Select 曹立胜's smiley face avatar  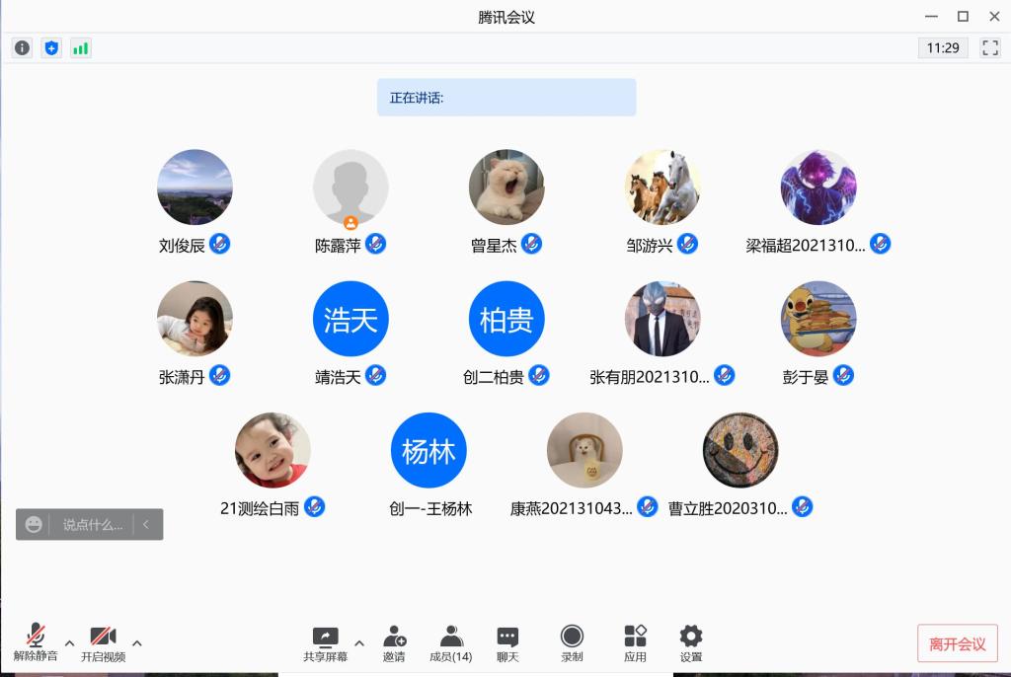740,450
